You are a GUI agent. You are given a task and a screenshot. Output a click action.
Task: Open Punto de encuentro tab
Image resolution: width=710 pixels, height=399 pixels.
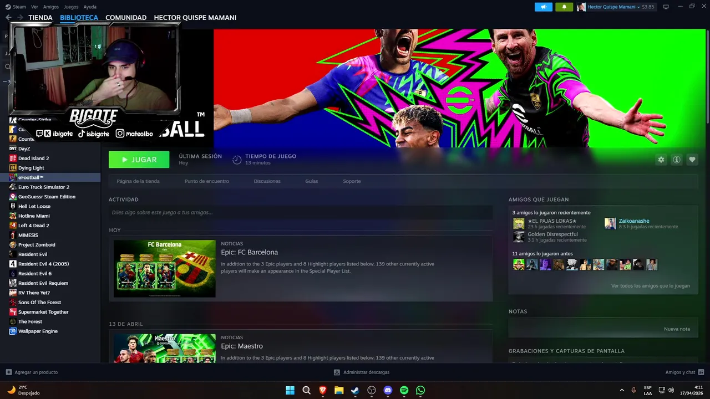(x=207, y=181)
